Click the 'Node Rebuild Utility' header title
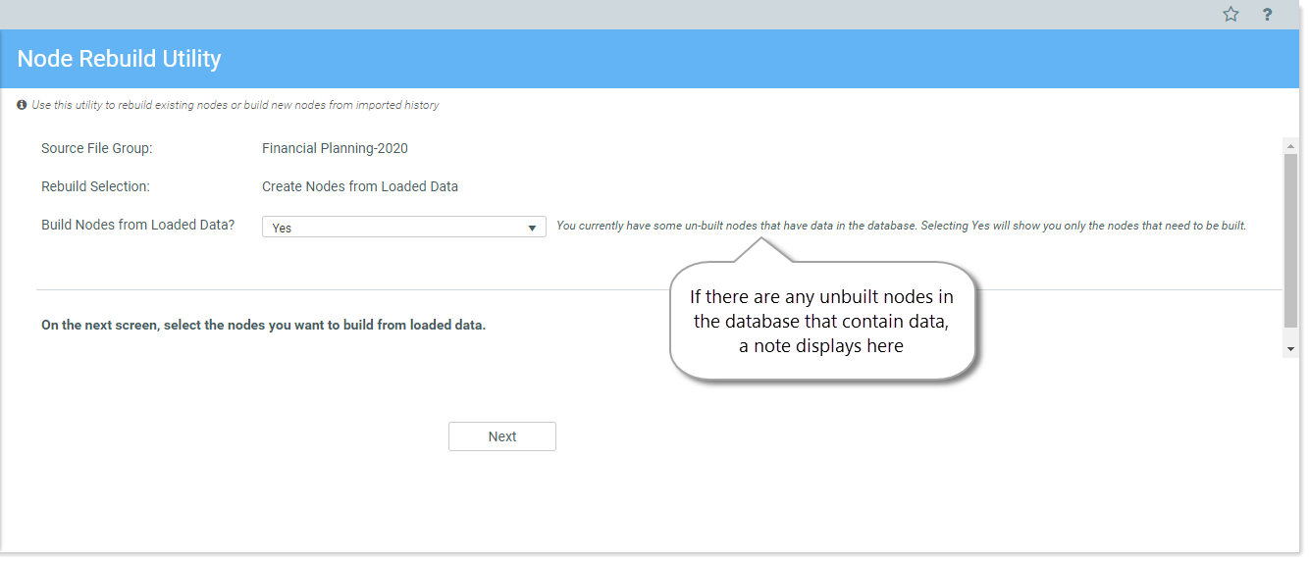 (120, 59)
